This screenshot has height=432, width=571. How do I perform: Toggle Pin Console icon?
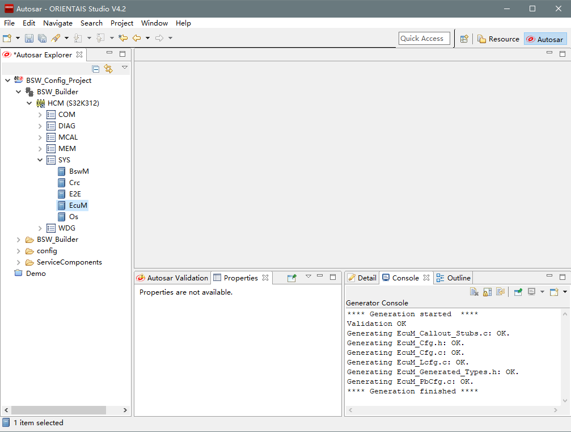518,292
